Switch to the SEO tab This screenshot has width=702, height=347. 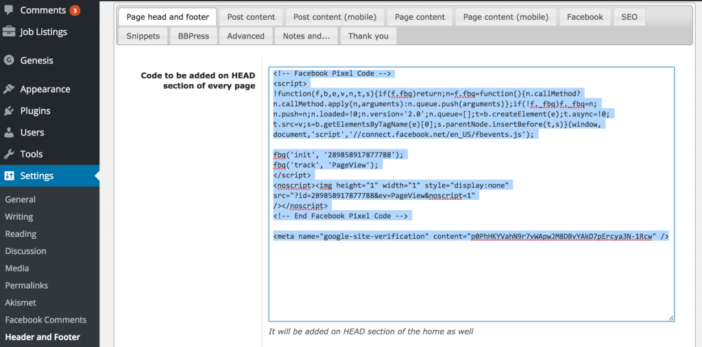629,17
